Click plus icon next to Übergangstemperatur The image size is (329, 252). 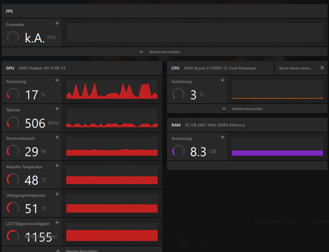coord(57,194)
